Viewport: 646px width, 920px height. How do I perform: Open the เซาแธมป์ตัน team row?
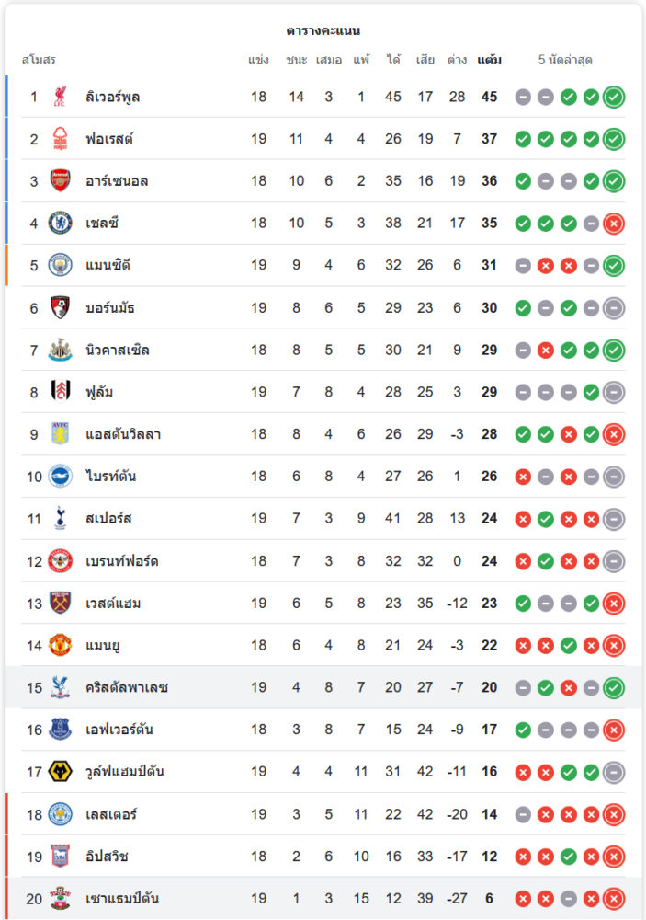click(323, 898)
